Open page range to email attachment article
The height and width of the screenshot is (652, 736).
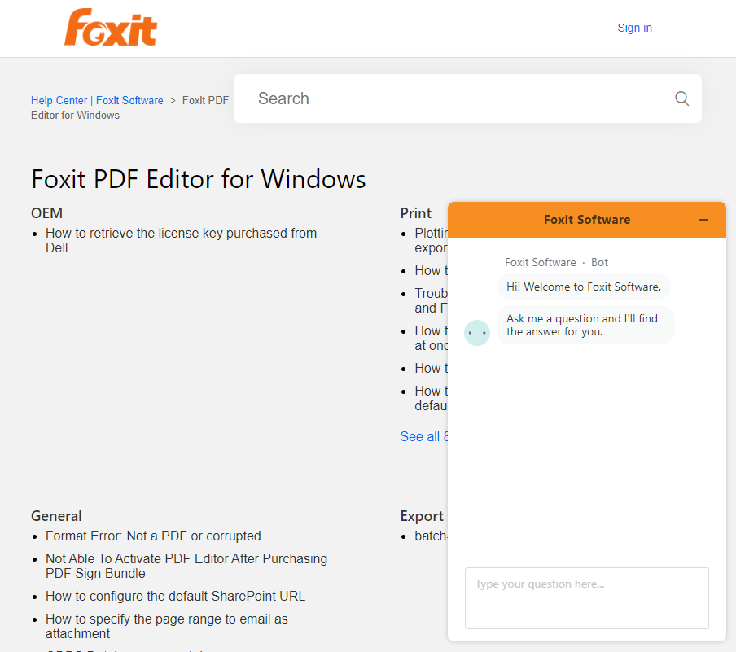[x=167, y=626]
